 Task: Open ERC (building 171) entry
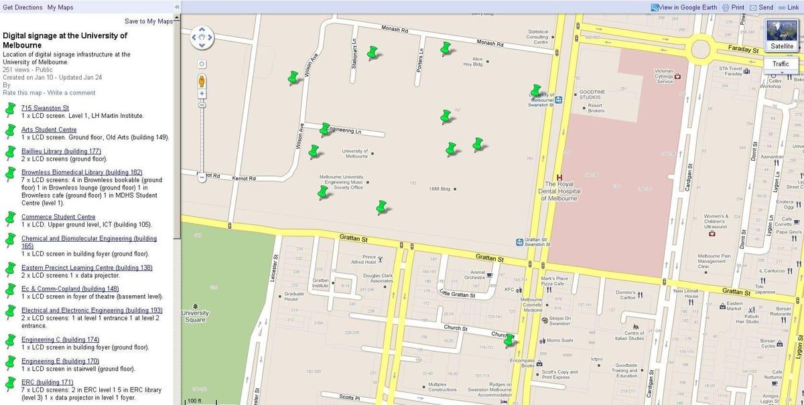(47, 382)
